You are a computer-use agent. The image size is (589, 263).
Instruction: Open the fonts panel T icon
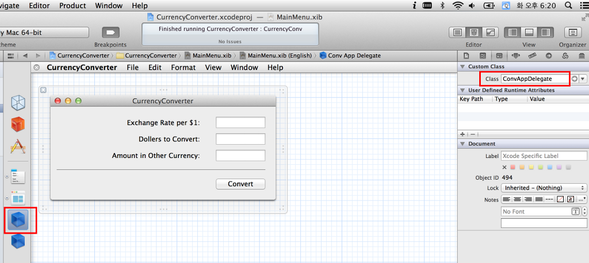tap(575, 211)
